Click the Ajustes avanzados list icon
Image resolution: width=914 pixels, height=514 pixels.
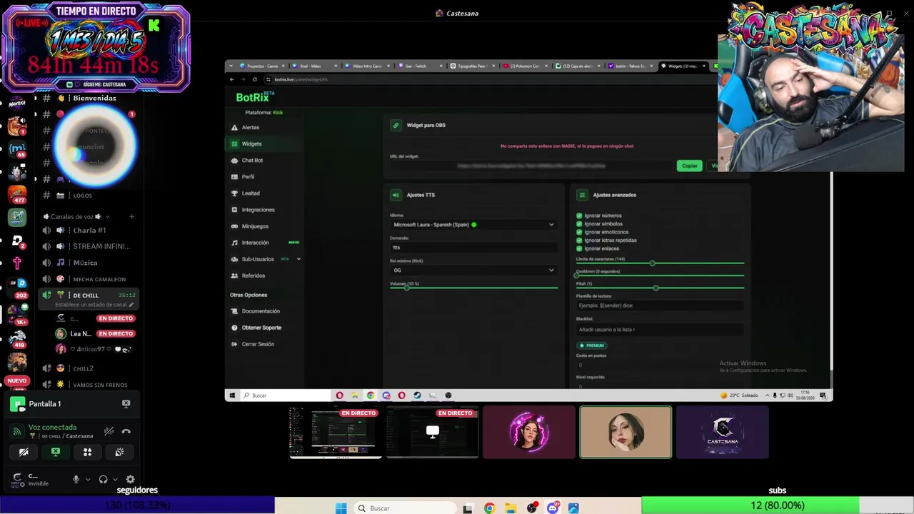point(582,195)
